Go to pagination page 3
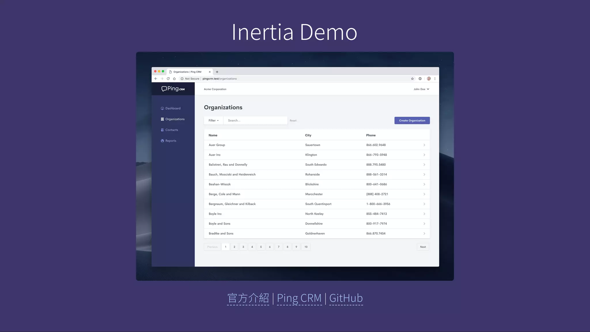 click(243, 247)
